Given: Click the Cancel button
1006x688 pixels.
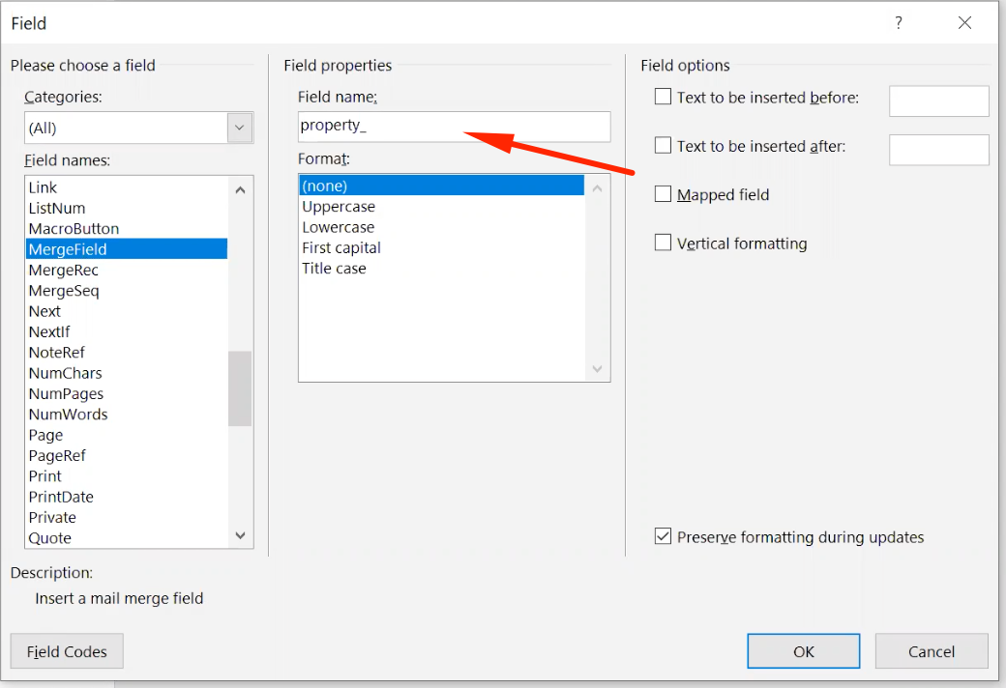Looking at the screenshot, I should (931, 651).
